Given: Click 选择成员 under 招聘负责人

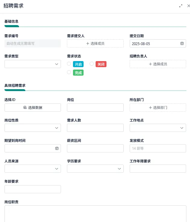Looking at the screenshot, I should [158, 64].
